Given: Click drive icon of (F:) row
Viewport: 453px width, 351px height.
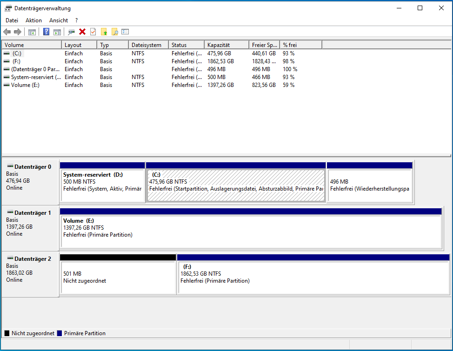Looking at the screenshot, I should click(x=7, y=61).
